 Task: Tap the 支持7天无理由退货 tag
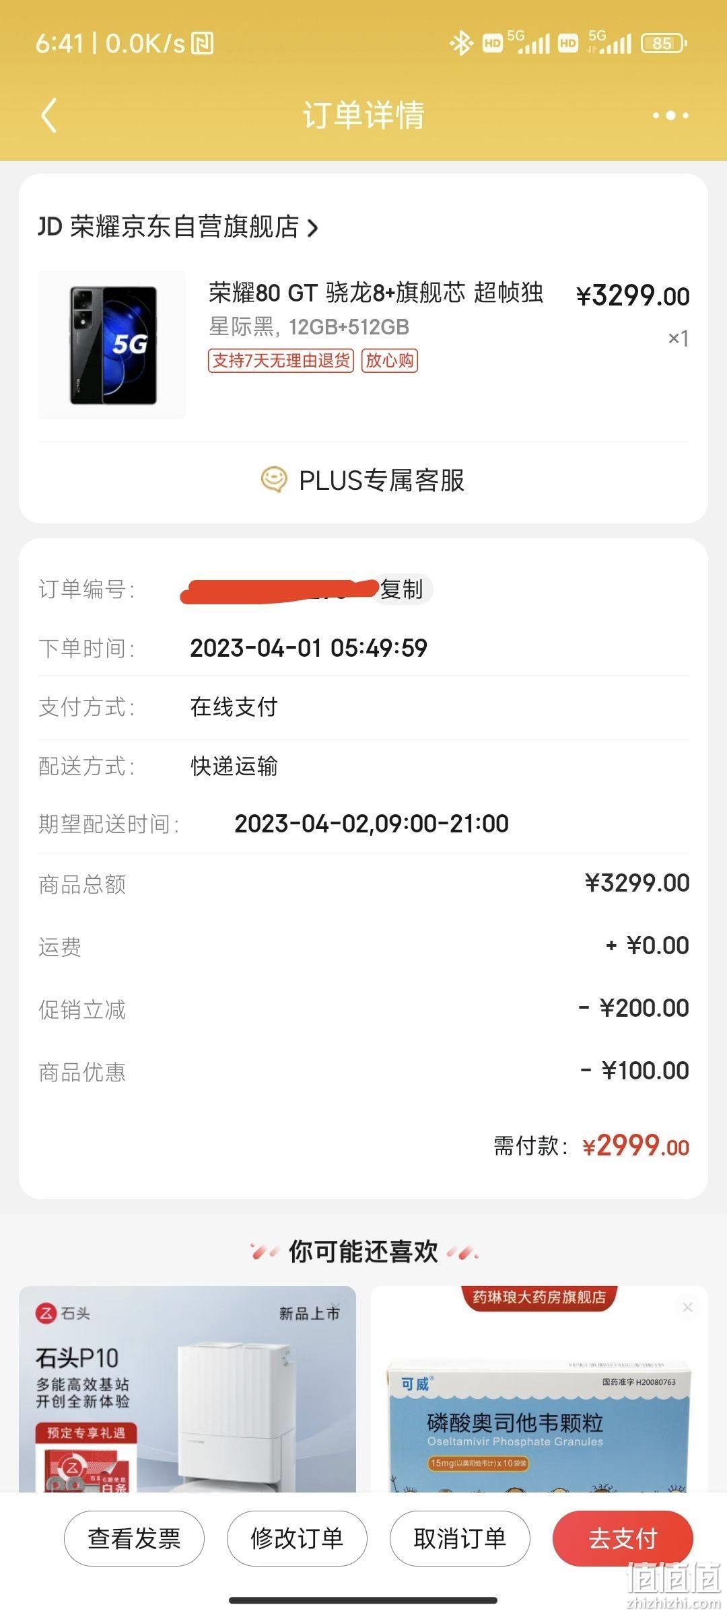(x=281, y=361)
